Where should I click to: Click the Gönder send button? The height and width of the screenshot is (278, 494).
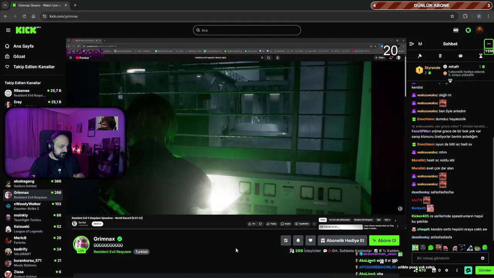tap(485, 270)
